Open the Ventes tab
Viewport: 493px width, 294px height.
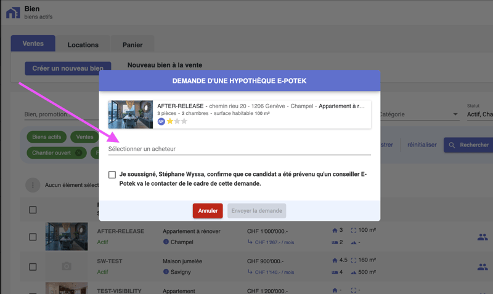point(33,44)
